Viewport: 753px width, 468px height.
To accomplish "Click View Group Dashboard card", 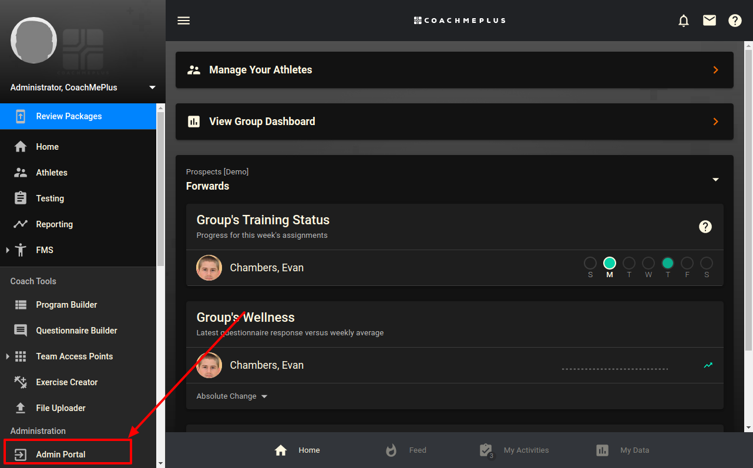I will (455, 122).
